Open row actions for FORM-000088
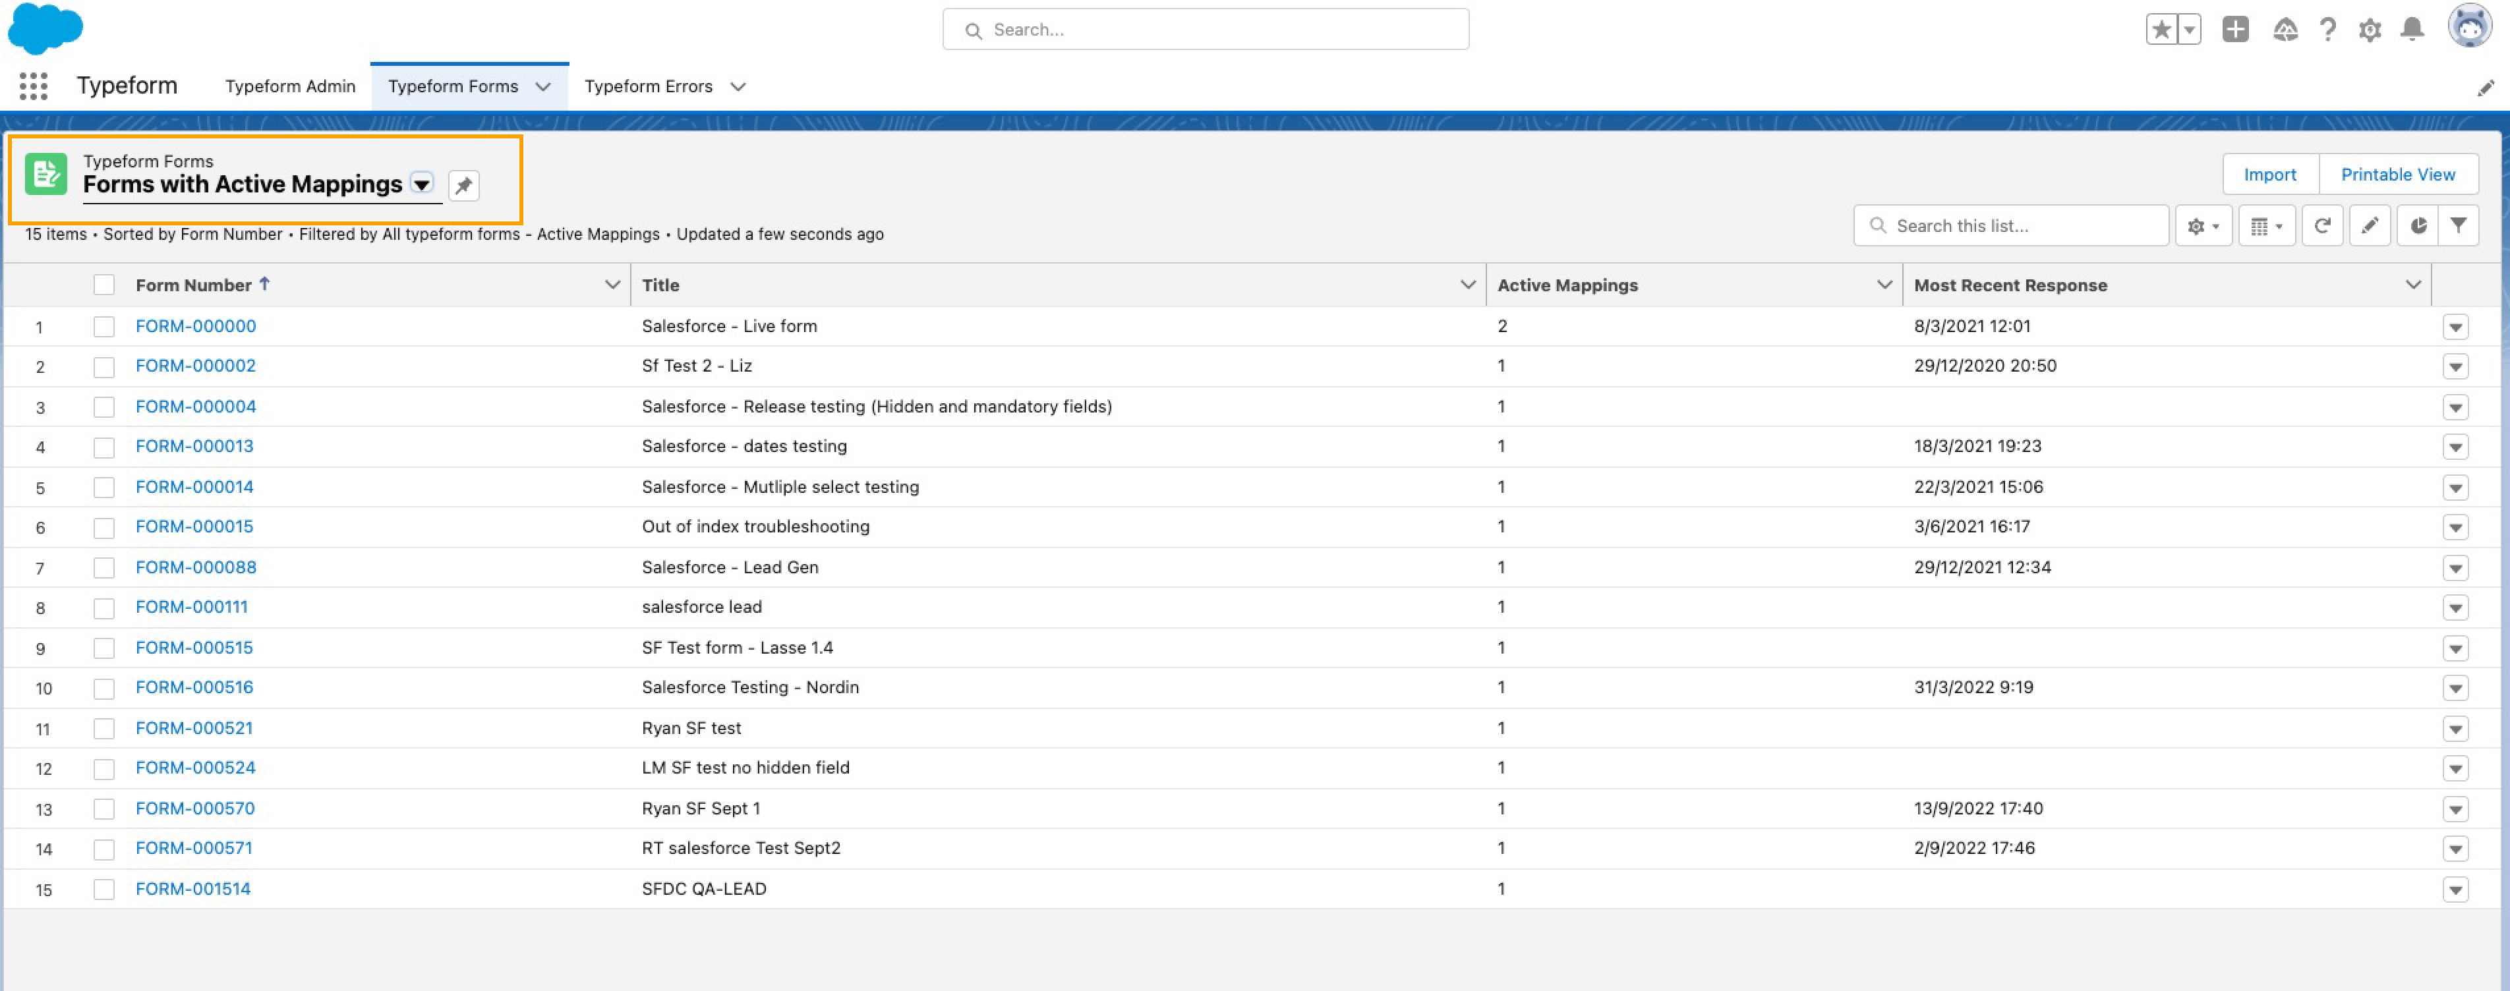The width and height of the screenshot is (2510, 991). tap(2455, 568)
